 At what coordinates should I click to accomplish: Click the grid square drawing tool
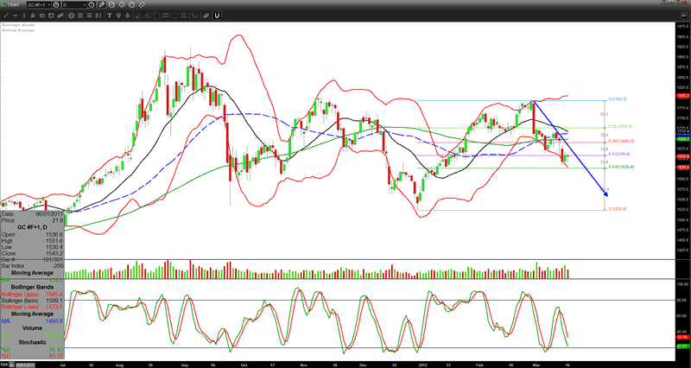[x=156, y=16]
